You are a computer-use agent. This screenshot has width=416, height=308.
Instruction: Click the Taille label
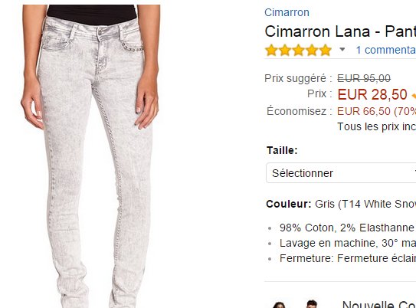tap(282, 150)
